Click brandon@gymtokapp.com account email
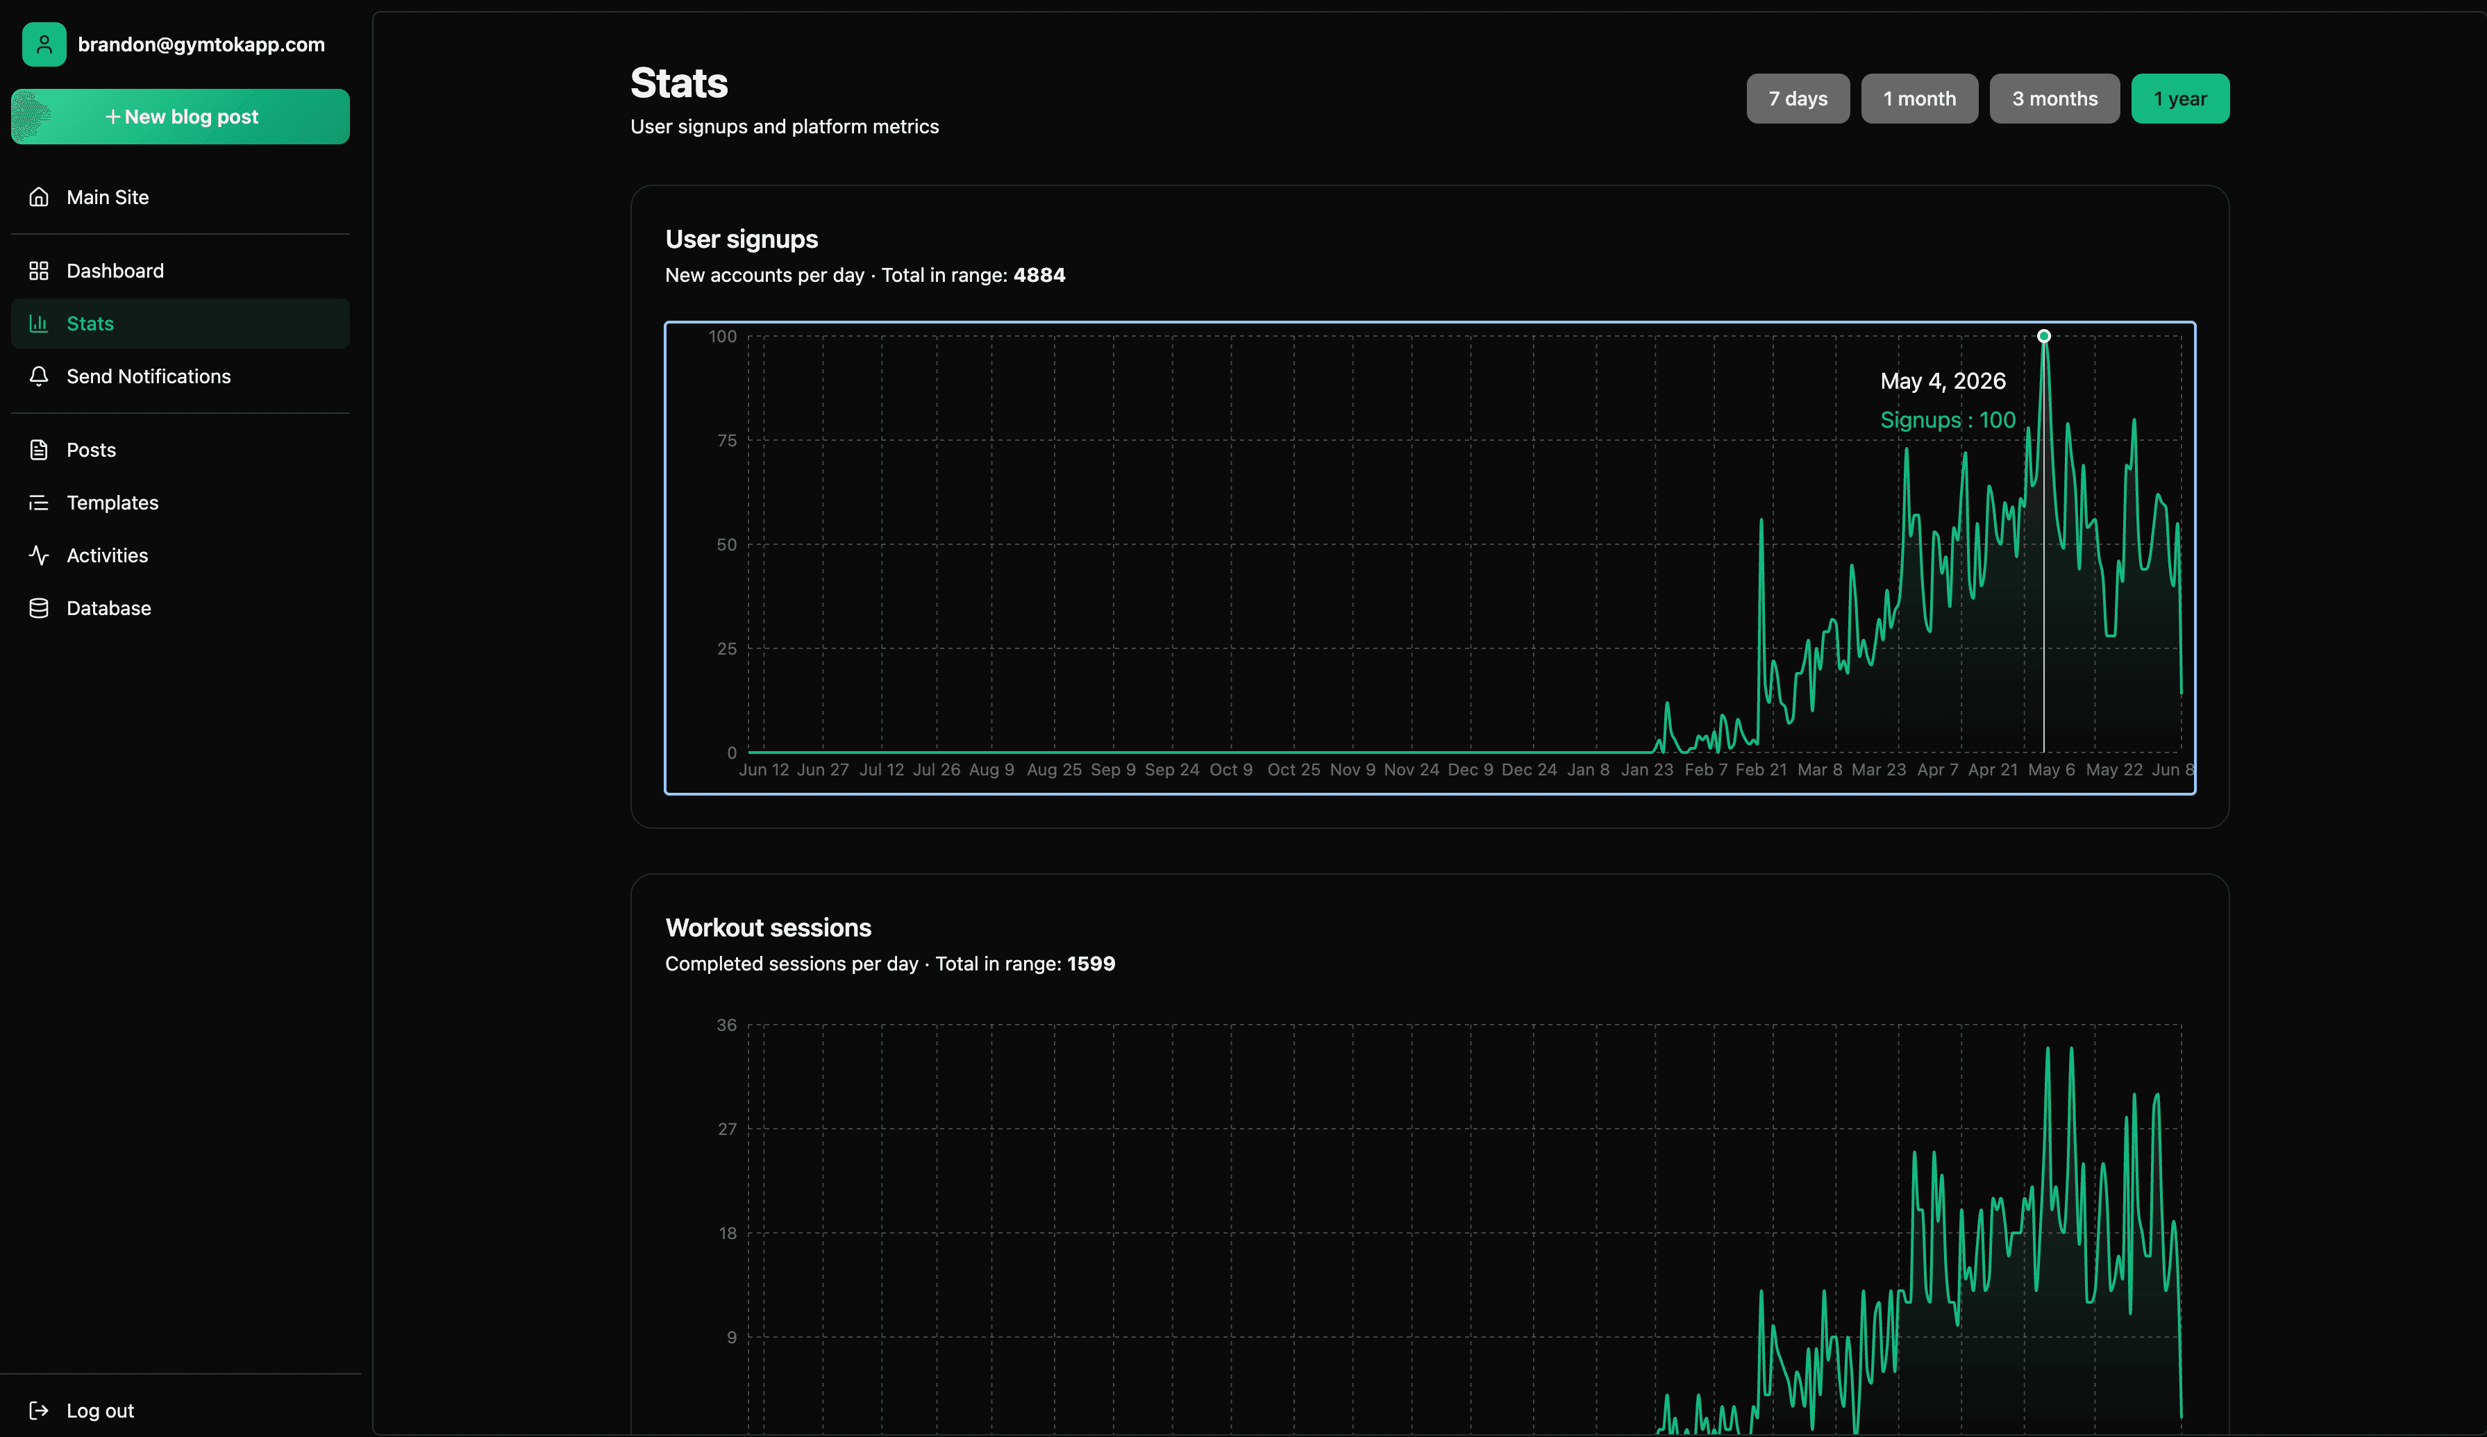The image size is (2487, 1437). pyautogui.click(x=201, y=44)
